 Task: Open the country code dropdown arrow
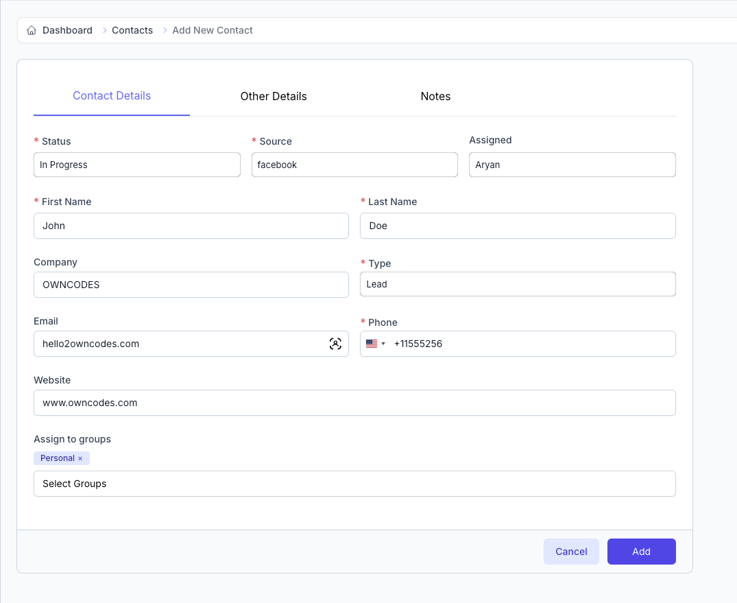[383, 344]
